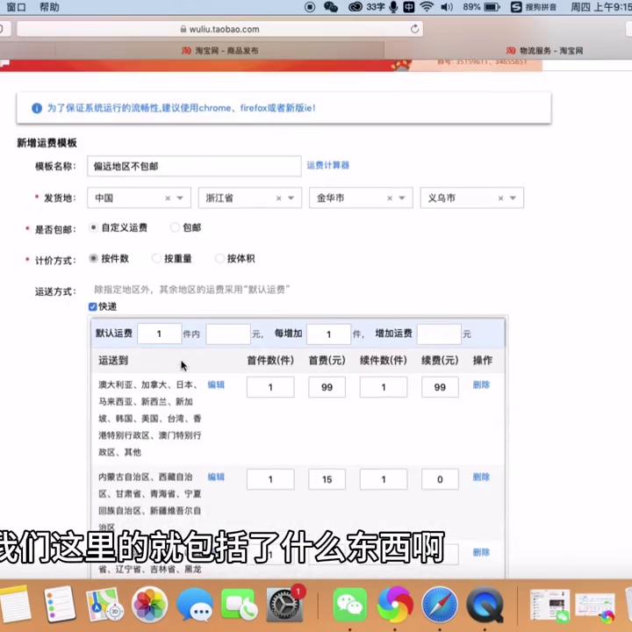Click the empty default fee 元 field

228,334
